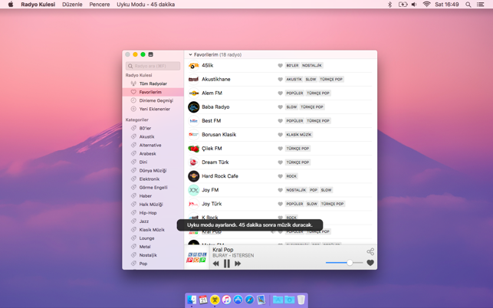Open the Düzenle menu
Screen dimensions: 493x308
tap(72, 5)
